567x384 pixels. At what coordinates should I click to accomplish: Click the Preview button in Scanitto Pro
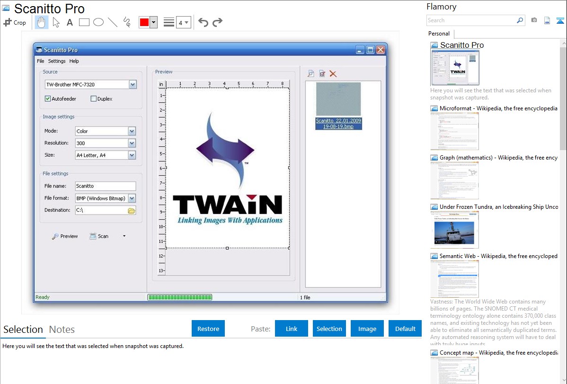[65, 236]
